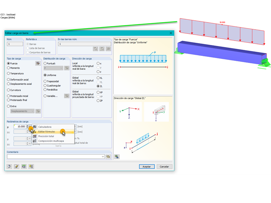Click the multi-select bars icon
Screen dimensions: 271x203
[x=102, y=49]
